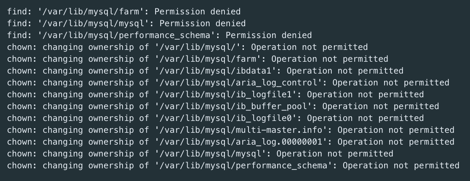Click the '/var/lib/mysql/multi-master.info' path
The height and width of the screenshot is (181, 470).
click(x=241, y=130)
